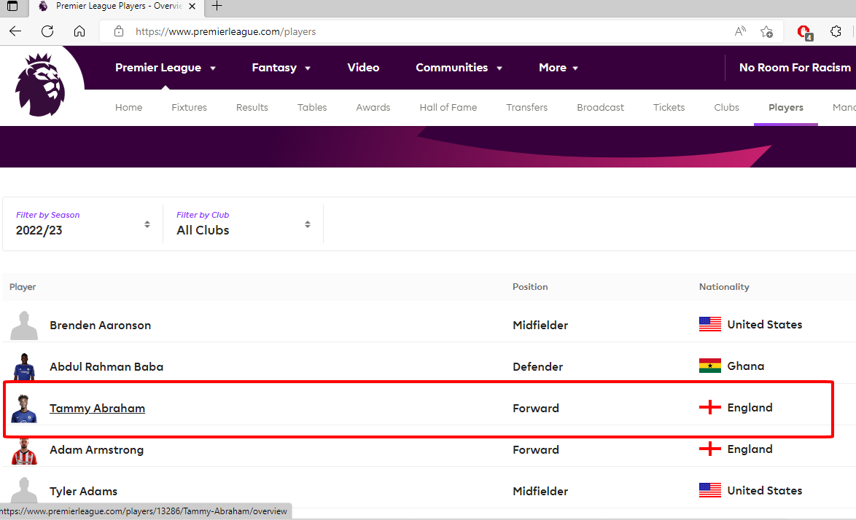856x520 pixels.
Task: Click the Player column header
Action: coord(23,287)
